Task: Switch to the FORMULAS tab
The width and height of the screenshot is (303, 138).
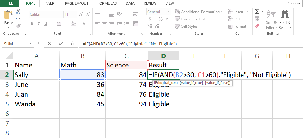Action: click(107, 3)
